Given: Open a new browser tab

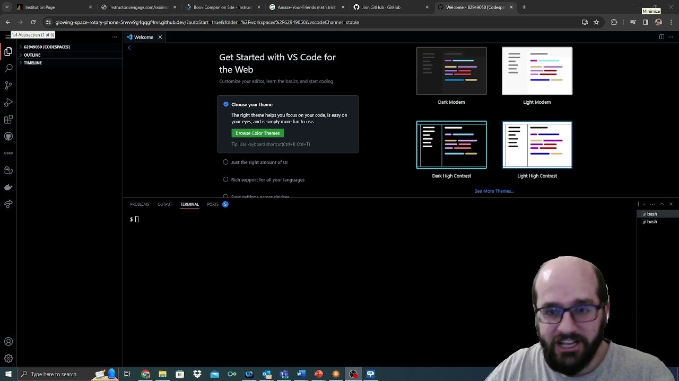Looking at the screenshot, I should (524, 7).
